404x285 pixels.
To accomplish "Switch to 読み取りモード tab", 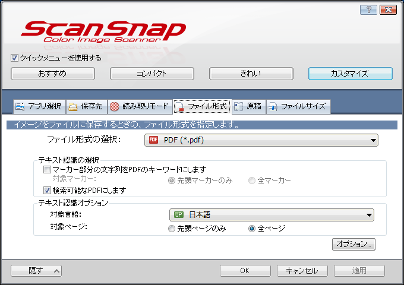I will point(140,107).
